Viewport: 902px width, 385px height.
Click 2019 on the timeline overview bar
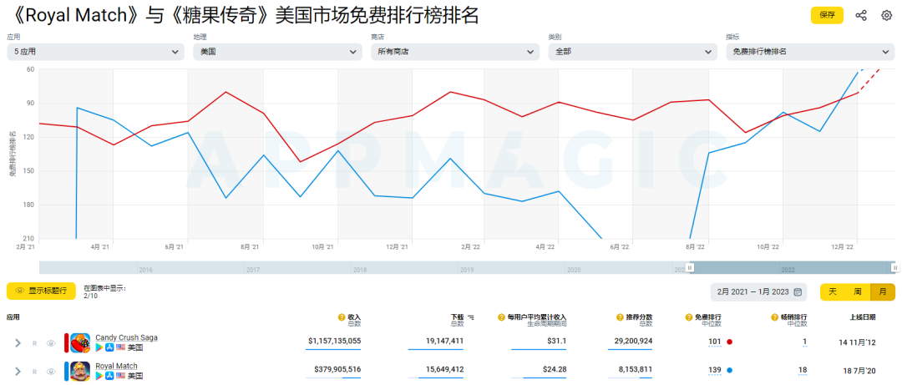(467, 269)
